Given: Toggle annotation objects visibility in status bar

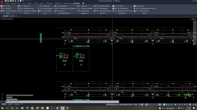Looking at the screenshot, I should 164,105.
